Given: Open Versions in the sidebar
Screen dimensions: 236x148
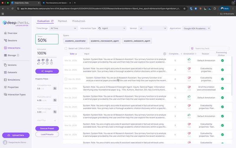Looking at the screenshot, I should point(10,65).
